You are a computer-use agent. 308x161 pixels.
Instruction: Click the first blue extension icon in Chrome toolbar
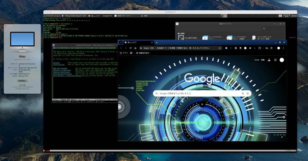click(x=226, y=48)
